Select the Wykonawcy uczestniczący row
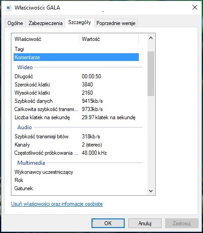This screenshot has width=203, height=233. pyautogui.click(x=76, y=172)
